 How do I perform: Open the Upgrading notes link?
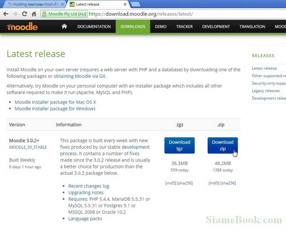pos(86,193)
